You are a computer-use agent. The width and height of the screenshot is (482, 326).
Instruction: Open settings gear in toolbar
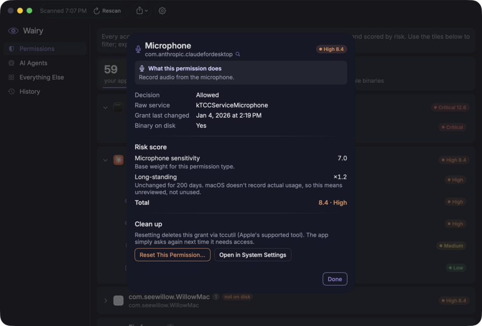click(x=162, y=11)
